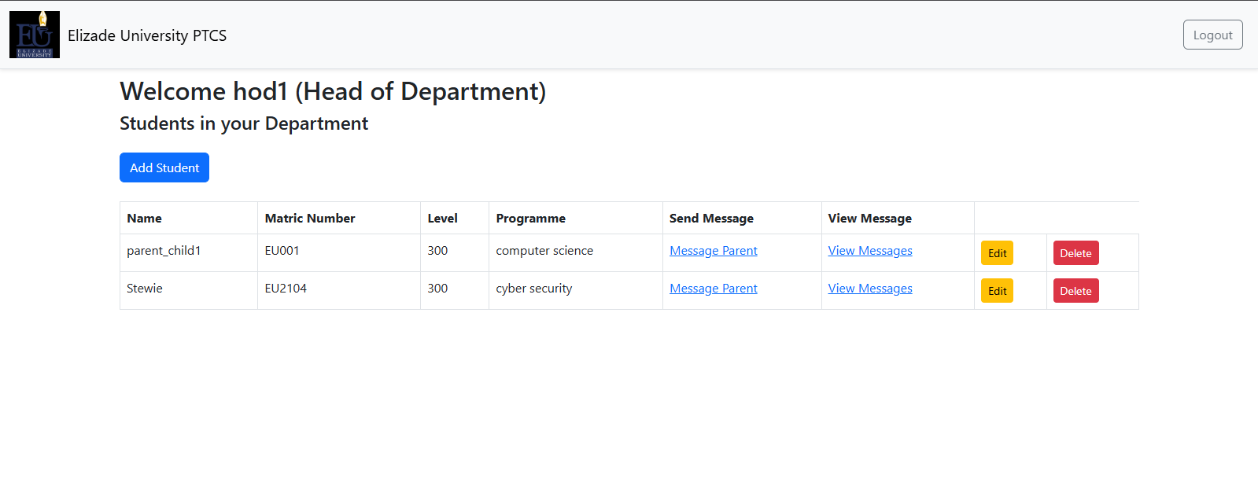
Task: Message the parent of parent_child1
Action: coord(713,251)
